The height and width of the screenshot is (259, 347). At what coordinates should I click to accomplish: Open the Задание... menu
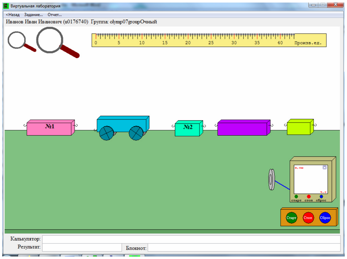coord(34,15)
